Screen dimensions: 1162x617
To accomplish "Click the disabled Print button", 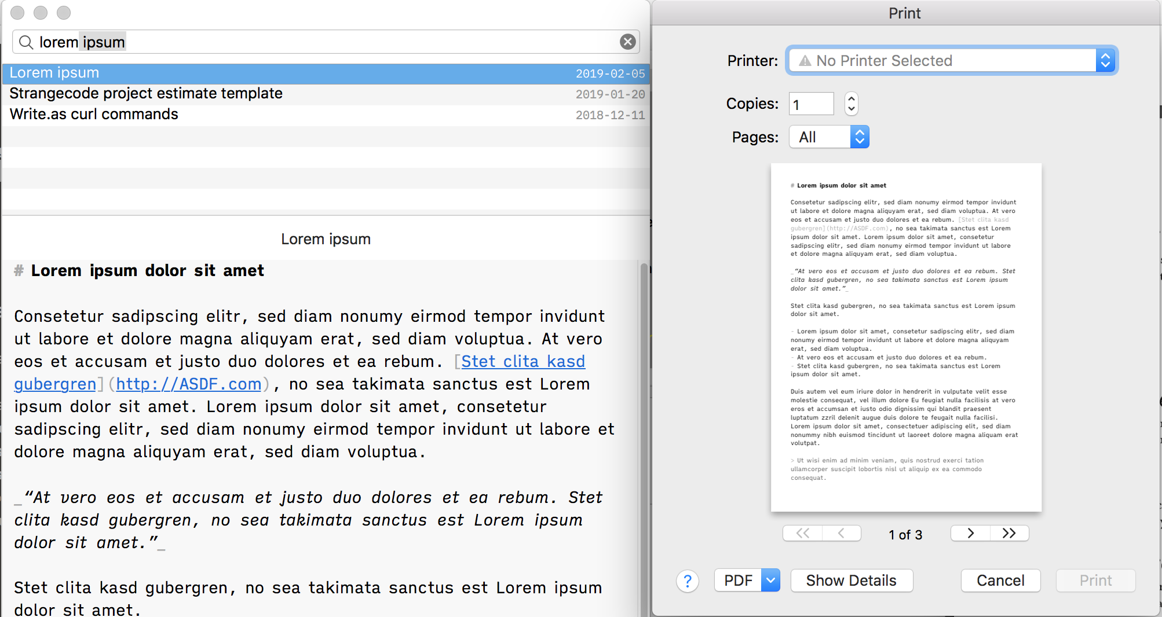I will [x=1095, y=581].
